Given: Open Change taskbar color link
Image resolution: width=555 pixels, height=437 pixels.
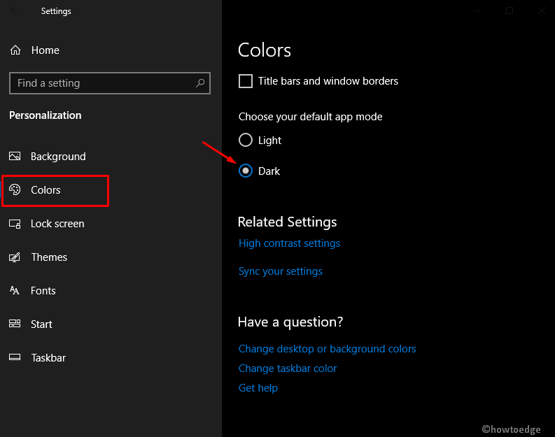Looking at the screenshot, I should pos(288,368).
